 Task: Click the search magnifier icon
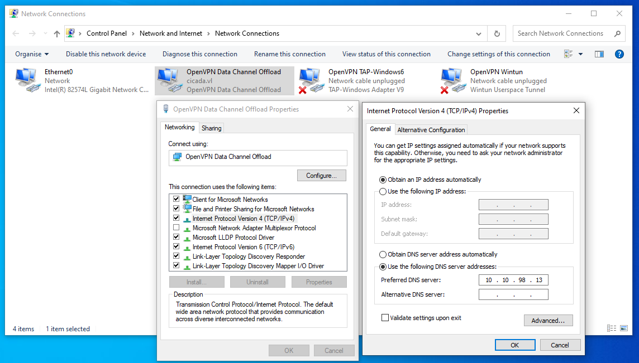click(x=617, y=34)
